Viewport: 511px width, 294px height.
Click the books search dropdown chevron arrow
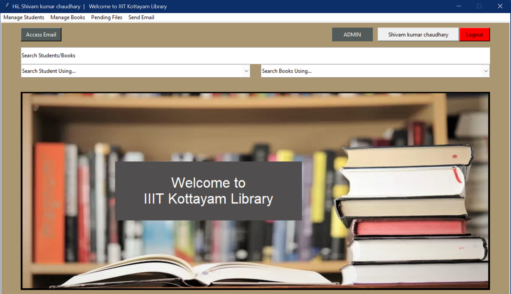pyautogui.click(x=486, y=71)
